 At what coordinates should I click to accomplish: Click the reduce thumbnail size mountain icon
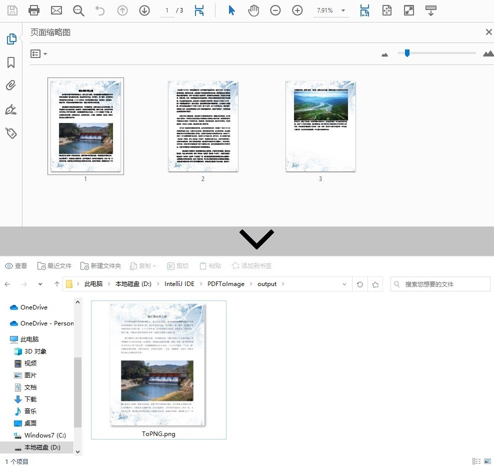384,55
